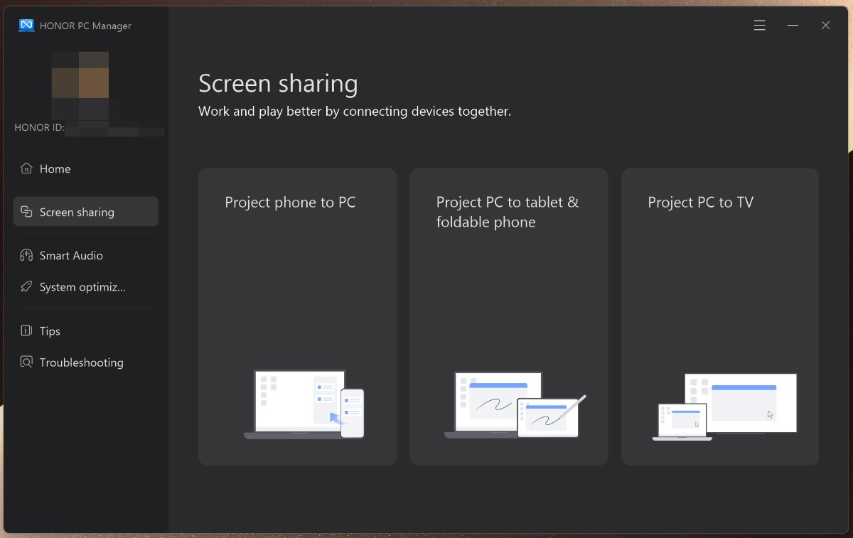The image size is (853, 538).
Task: Go to Home page
Action: (86, 168)
